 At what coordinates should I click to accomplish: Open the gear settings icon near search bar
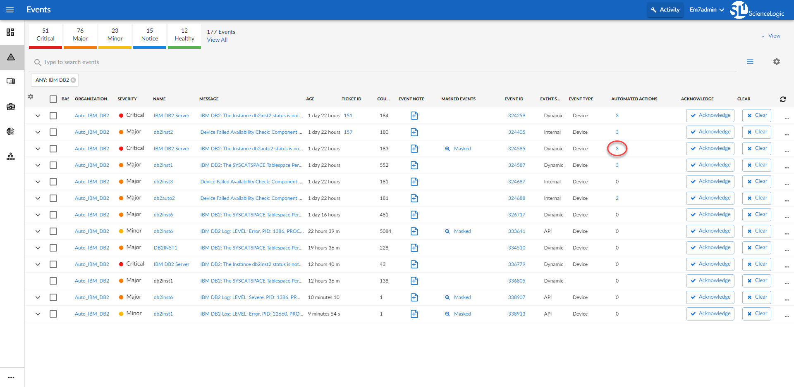point(777,62)
